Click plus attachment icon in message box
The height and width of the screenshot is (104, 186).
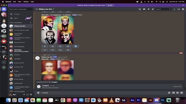click(x=38, y=93)
